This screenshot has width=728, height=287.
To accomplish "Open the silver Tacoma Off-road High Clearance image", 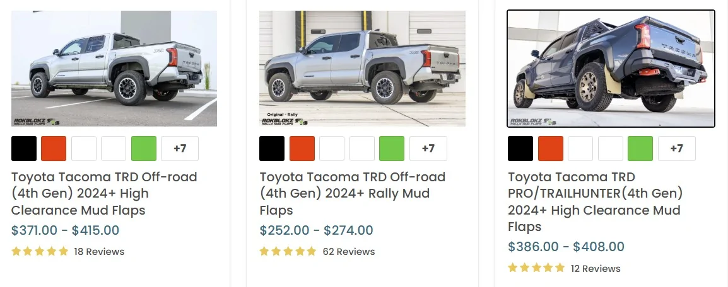I will tap(114, 69).
